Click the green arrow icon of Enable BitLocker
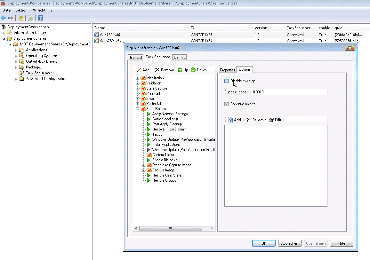The width and height of the screenshot is (370, 260). (x=149, y=160)
